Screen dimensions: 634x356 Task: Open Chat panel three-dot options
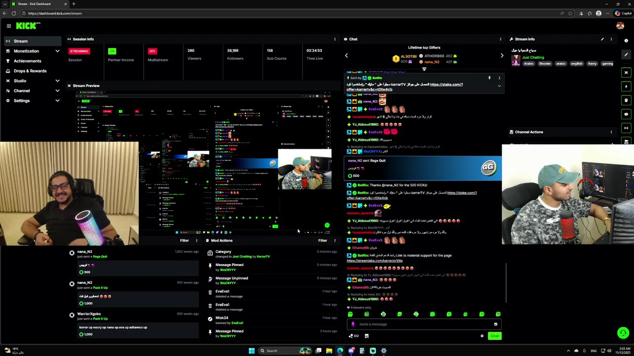[x=500, y=39]
